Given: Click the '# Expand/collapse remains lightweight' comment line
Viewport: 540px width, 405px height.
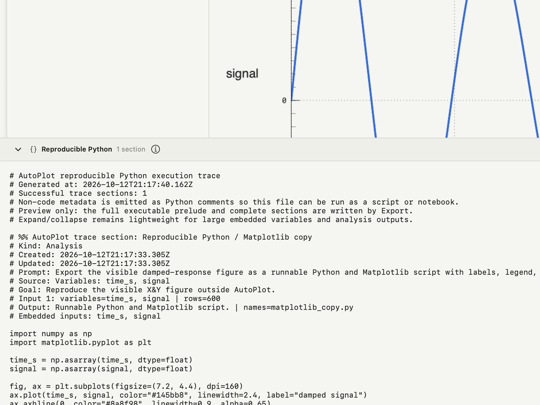Looking at the screenshot, I should point(211,220).
